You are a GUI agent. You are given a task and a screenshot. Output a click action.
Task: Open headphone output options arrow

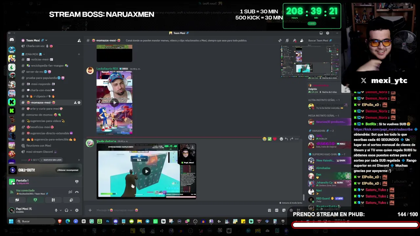(71, 210)
